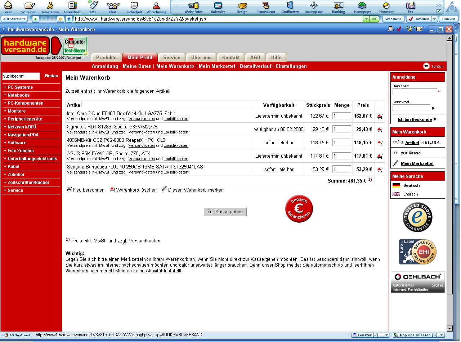Open the Service tab

pos(172,57)
